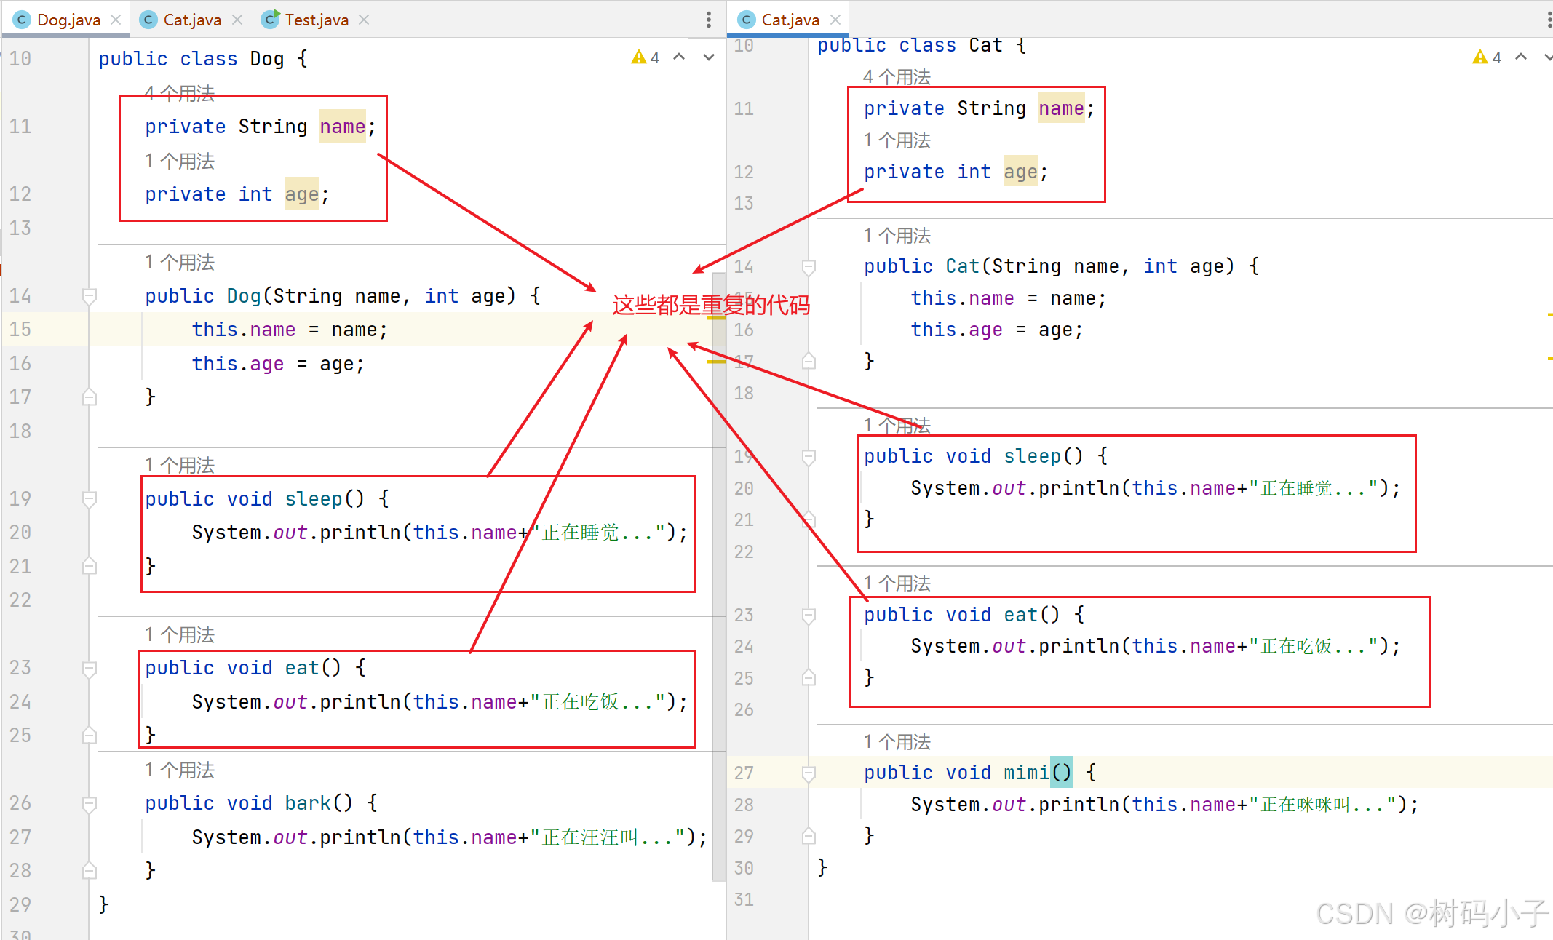Click warning indicator in right Cat.java editor

[x=1486, y=57]
